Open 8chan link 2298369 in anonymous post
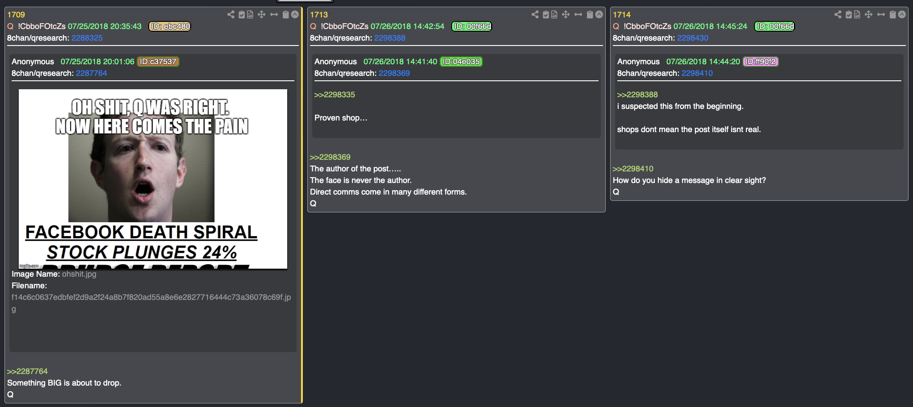The height and width of the screenshot is (407, 913). [x=394, y=73]
